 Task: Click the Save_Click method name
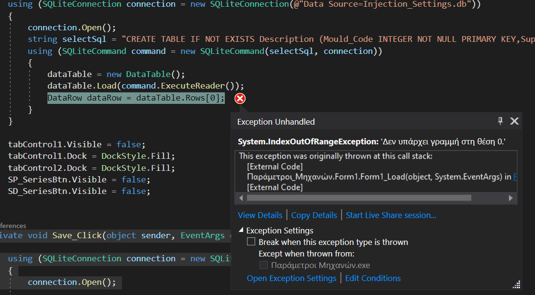point(77,235)
